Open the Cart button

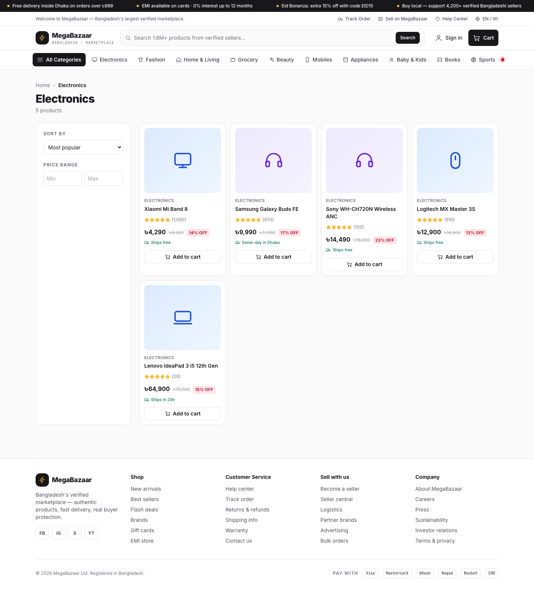coord(483,38)
